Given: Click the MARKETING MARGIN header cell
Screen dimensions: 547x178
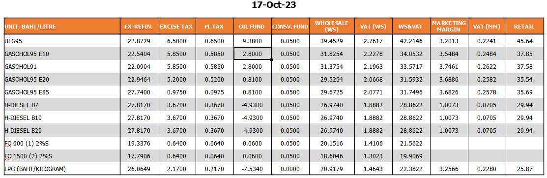Looking at the screenshot, I should pos(449,27).
